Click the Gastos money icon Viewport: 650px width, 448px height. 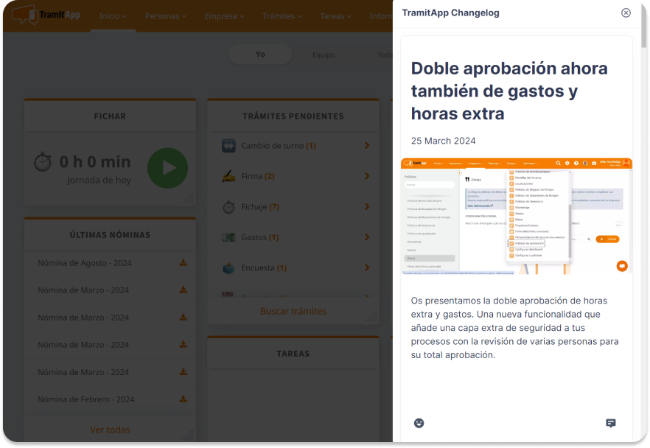228,237
